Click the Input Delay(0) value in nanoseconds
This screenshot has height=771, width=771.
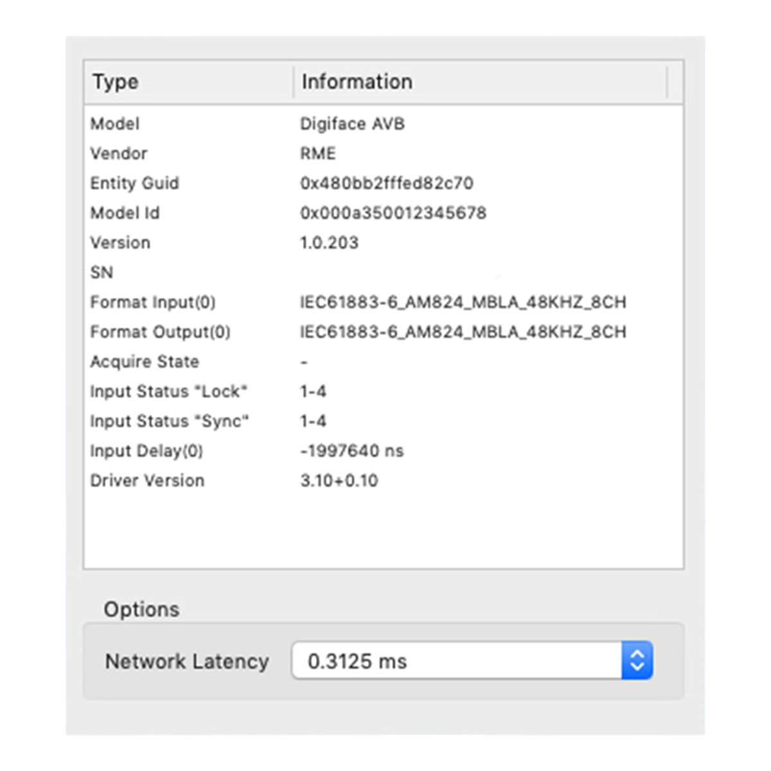351,451
